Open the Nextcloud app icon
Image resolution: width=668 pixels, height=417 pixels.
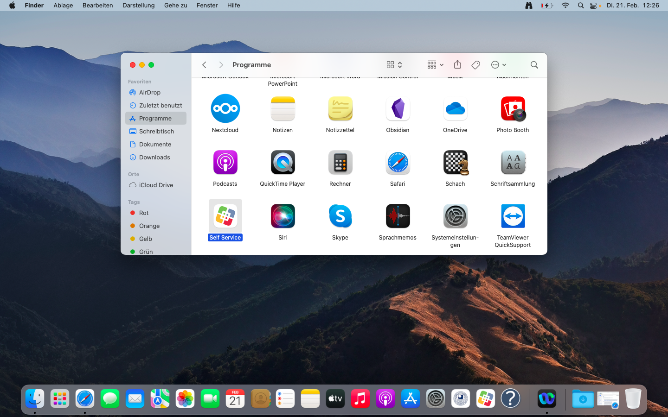coord(225,108)
